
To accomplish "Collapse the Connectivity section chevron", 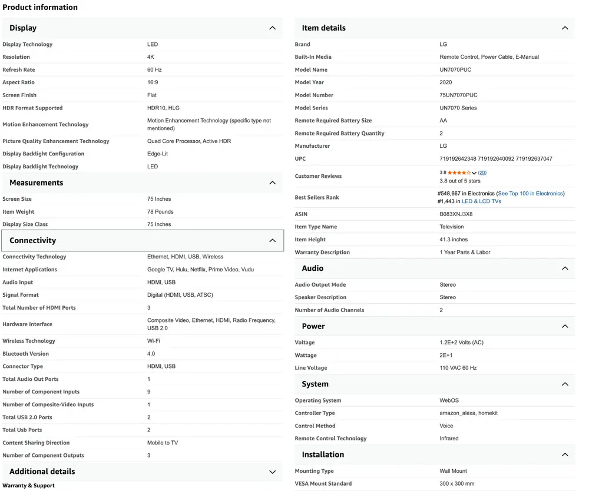I will point(272,241).
